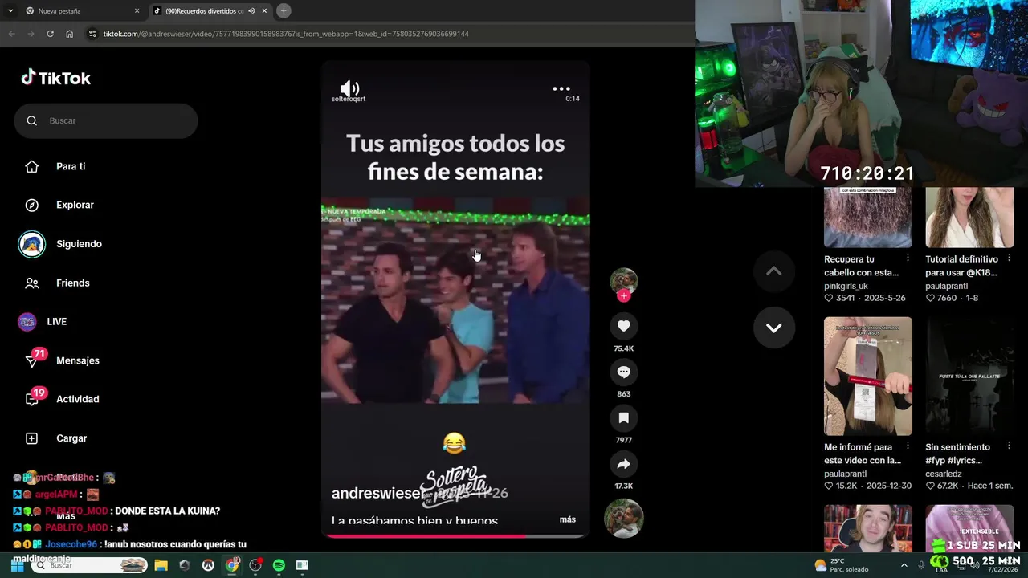Go to the Explorar section

(75, 205)
